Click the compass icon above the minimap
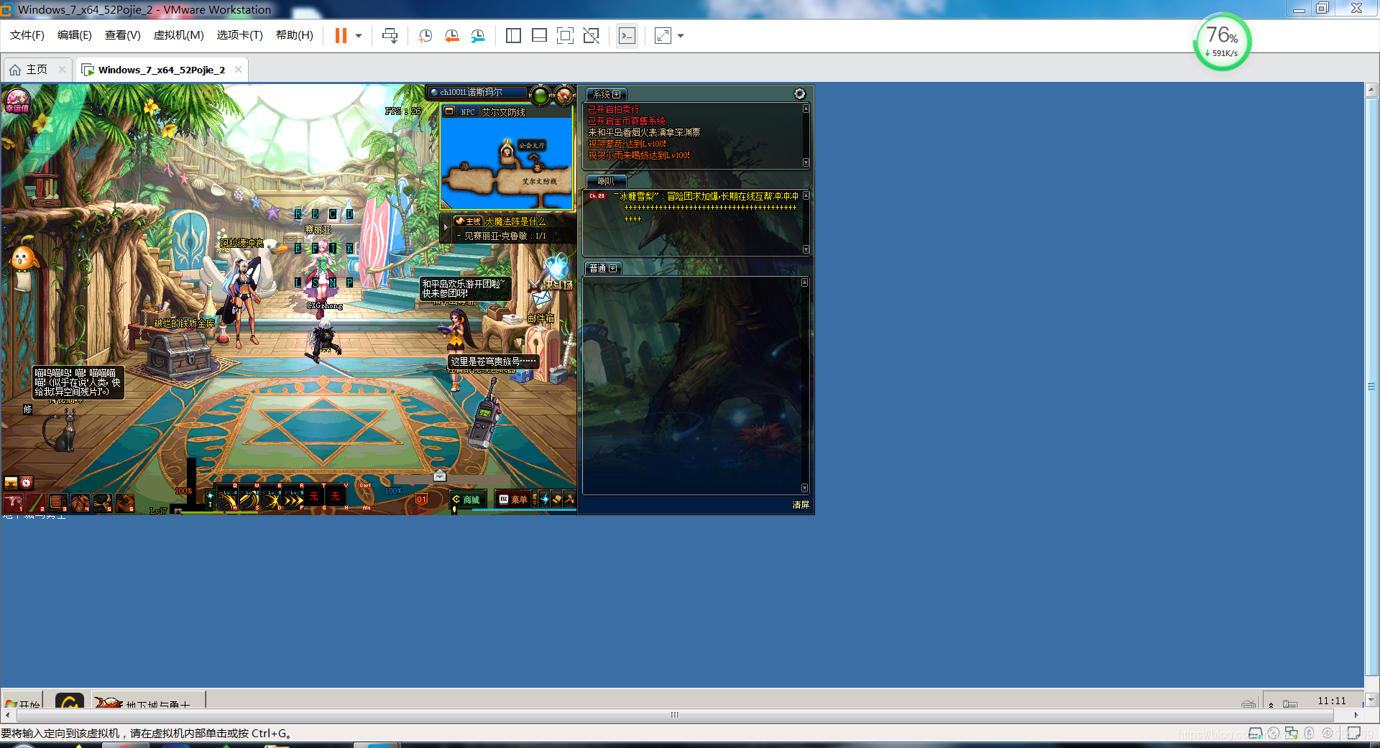1380x748 pixels. (564, 94)
